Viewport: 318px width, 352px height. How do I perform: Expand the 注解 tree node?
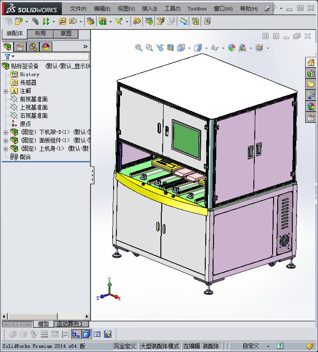click(5, 91)
